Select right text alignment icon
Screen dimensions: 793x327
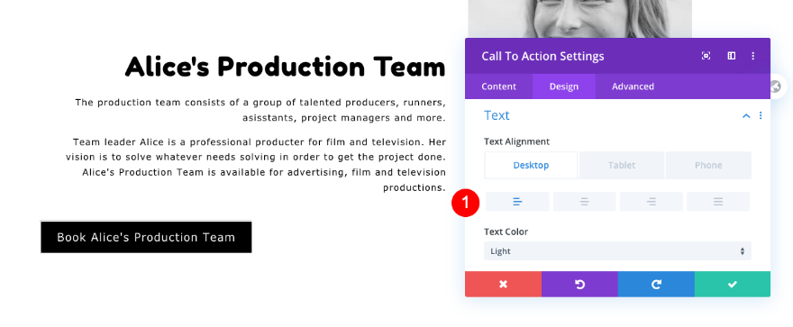[x=652, y=202]
